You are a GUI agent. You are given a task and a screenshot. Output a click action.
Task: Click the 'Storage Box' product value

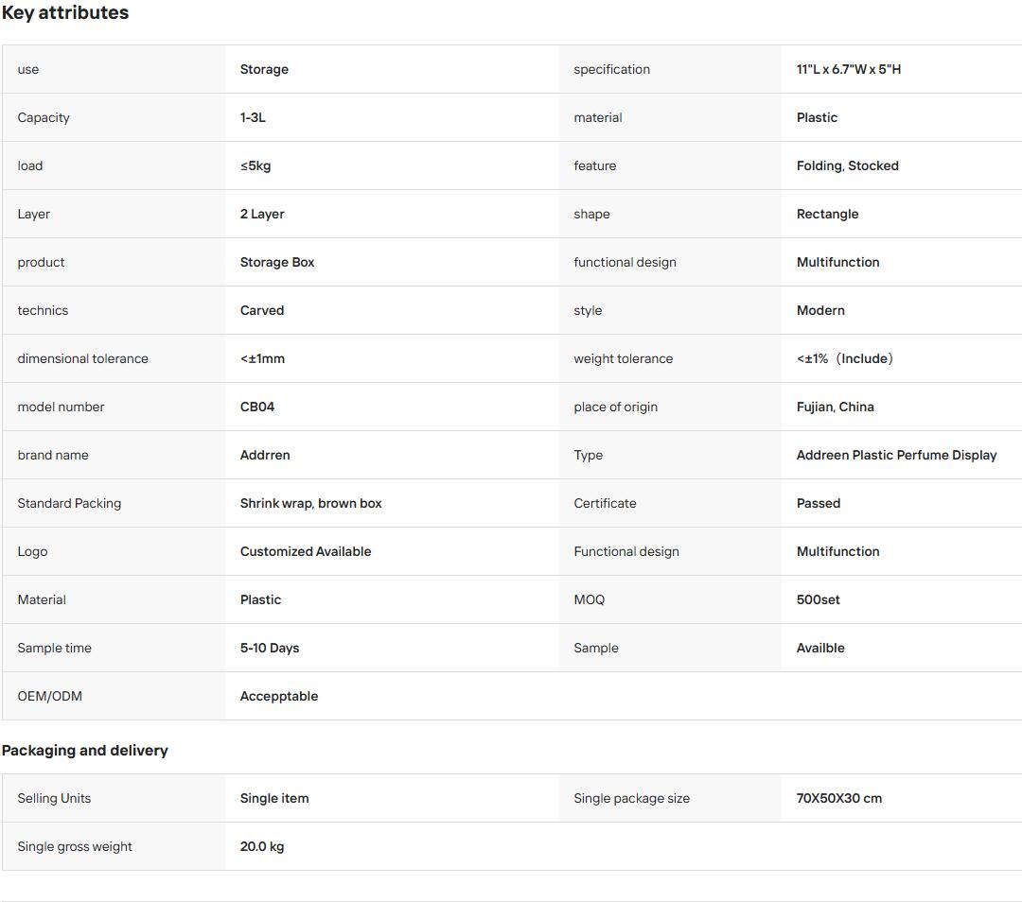pos(277,262)
